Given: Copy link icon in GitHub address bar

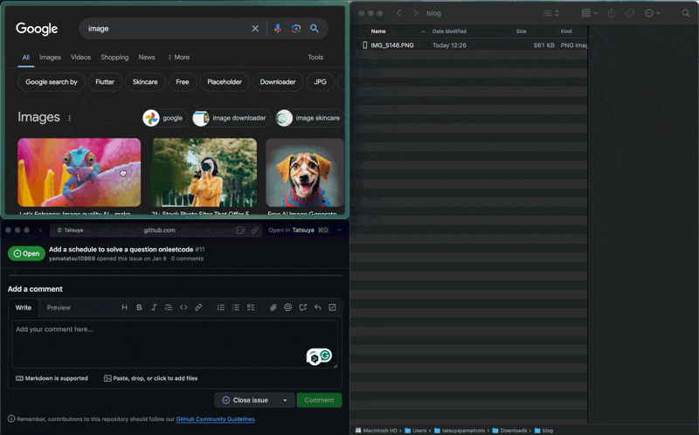Looking at the screenshot, I should tap(255, 230).
